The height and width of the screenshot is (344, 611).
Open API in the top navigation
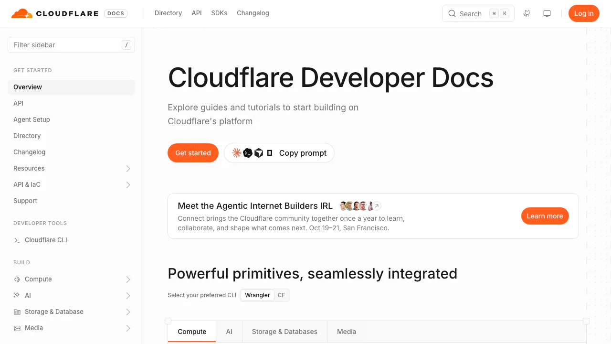tap(197, 13)
